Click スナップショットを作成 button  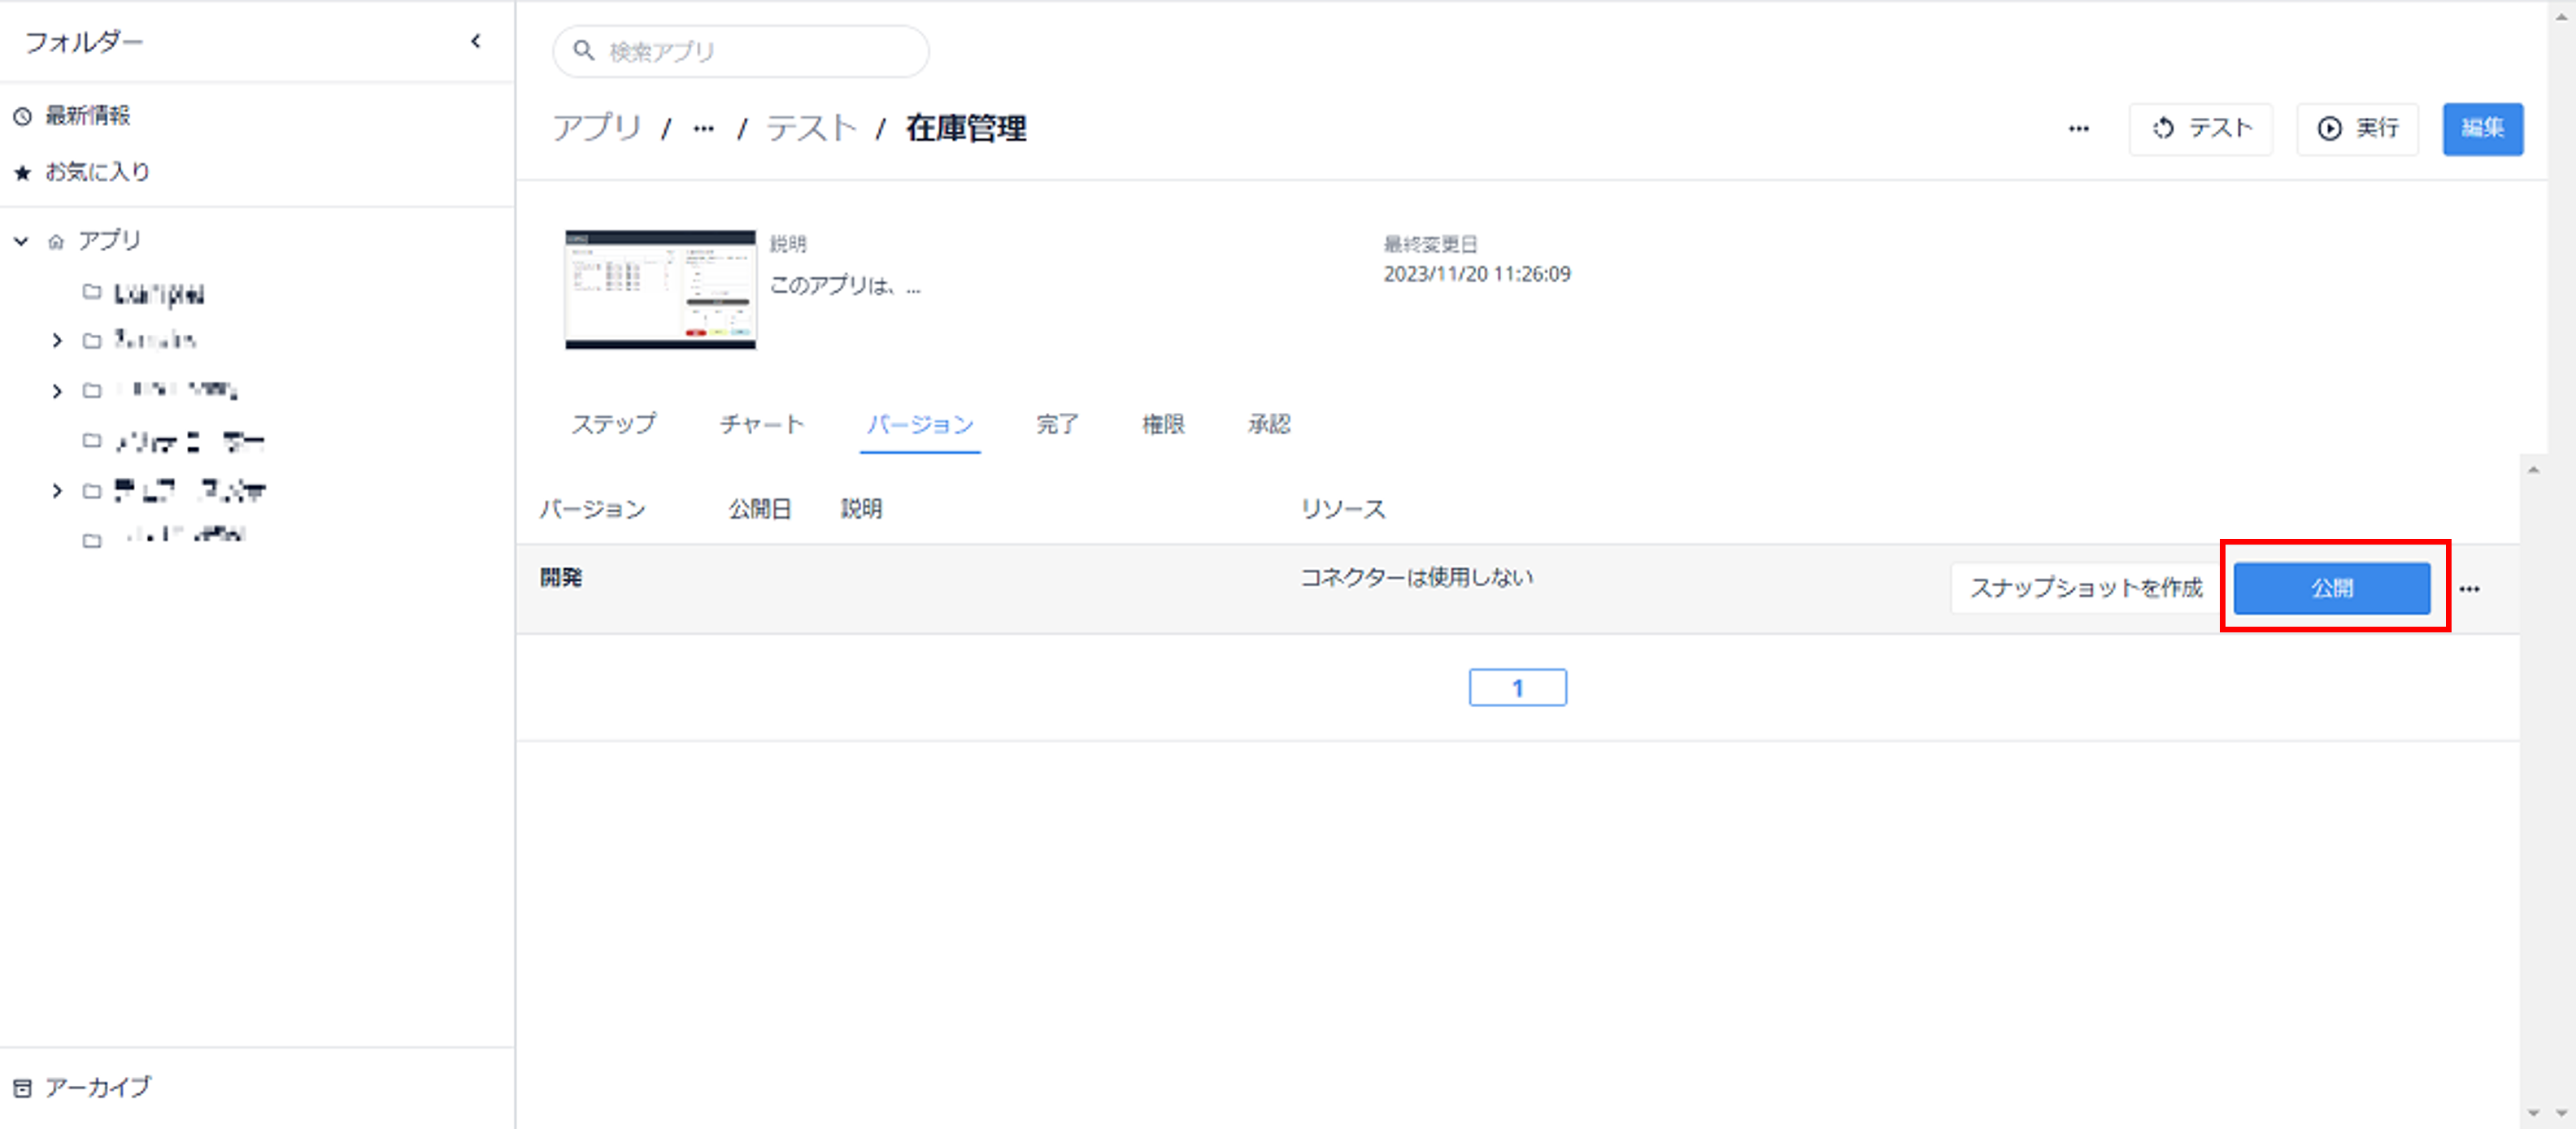tap(2086, 588)
